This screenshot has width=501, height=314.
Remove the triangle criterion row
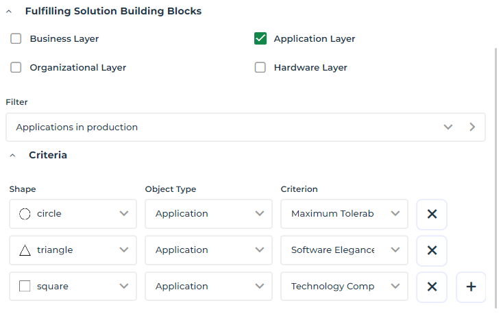click(432, 250)
